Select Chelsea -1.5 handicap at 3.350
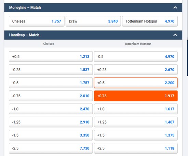The height and width of the screenshot is (156, 188). (x=51, y=135)
